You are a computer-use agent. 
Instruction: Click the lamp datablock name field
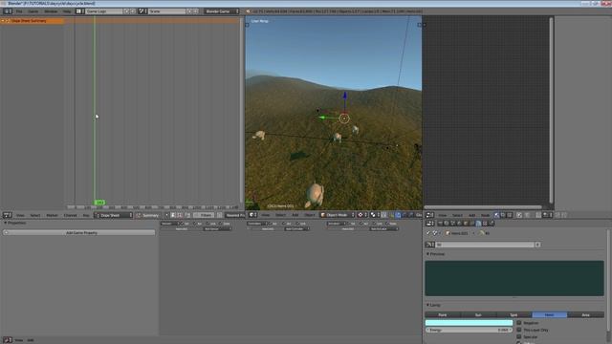(x=485, y=245)
